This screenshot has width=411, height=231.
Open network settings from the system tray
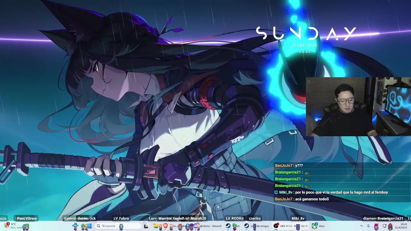coord(384,226)
